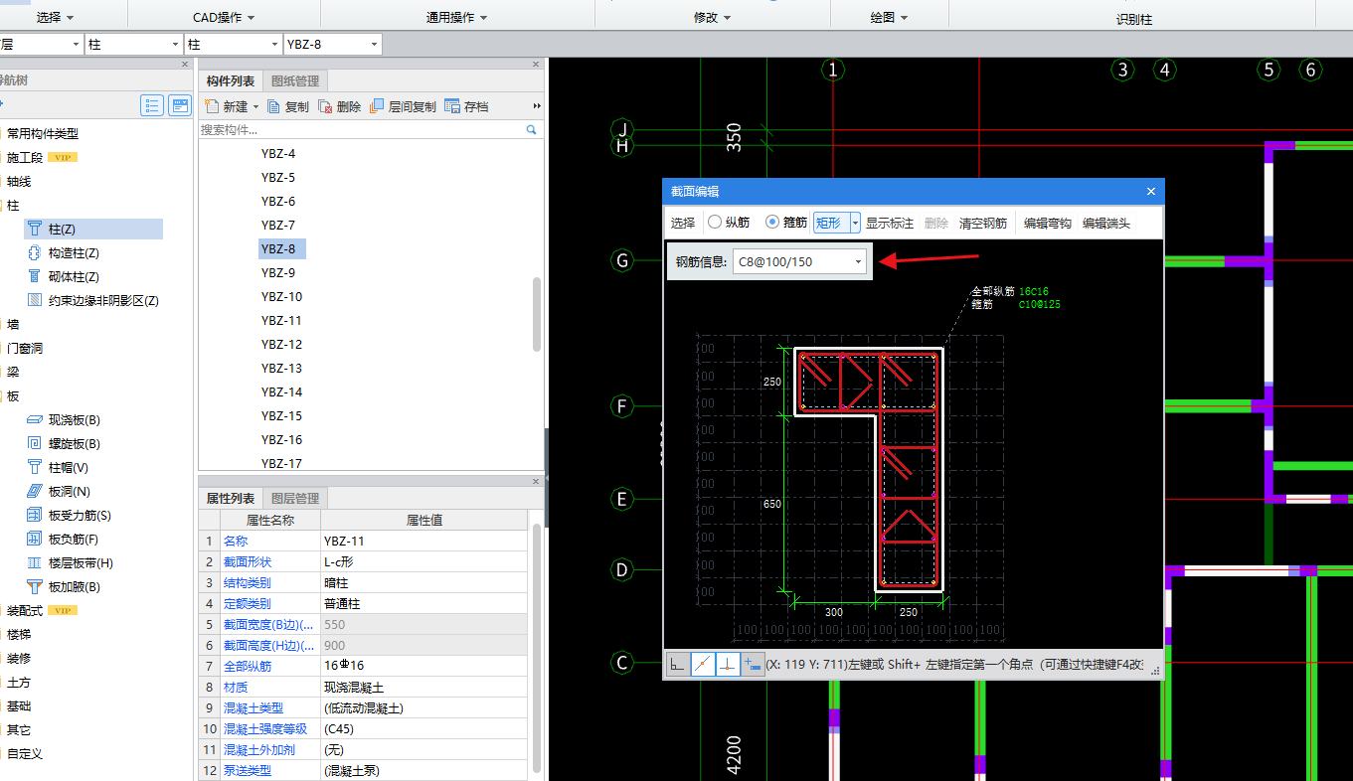Click the 编辑端头 button
This screenshot has width=1353, height=781.
coord(1106,223)
